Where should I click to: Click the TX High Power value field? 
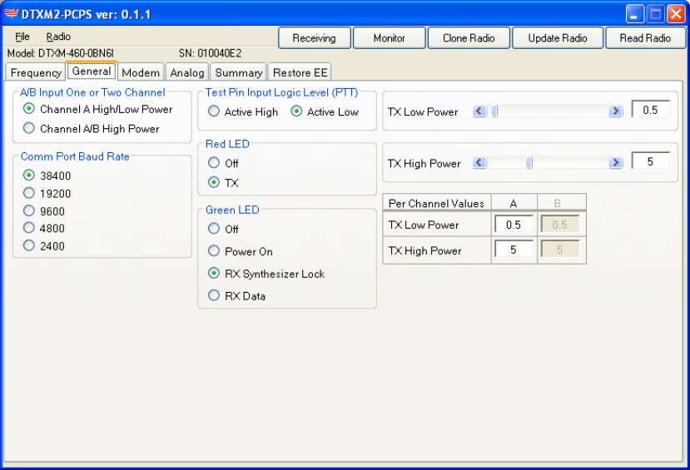(651, 161)
